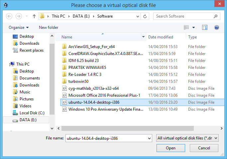This screenshot has height=159, width=227.
Task: Open file type filter dropdown
Action: point(187,138)
